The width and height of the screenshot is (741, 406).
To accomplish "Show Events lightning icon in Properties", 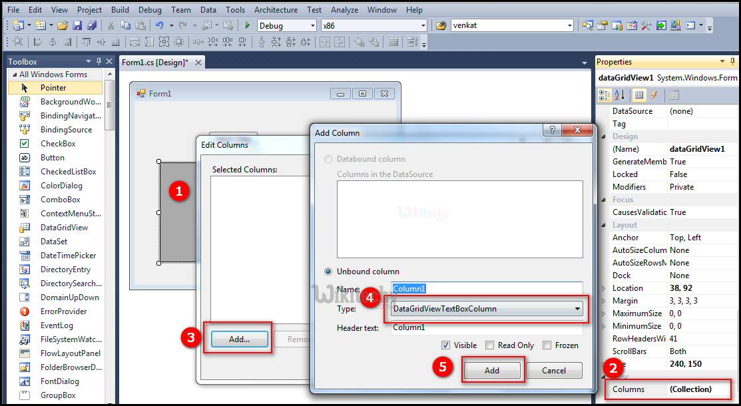I will 654,95.
